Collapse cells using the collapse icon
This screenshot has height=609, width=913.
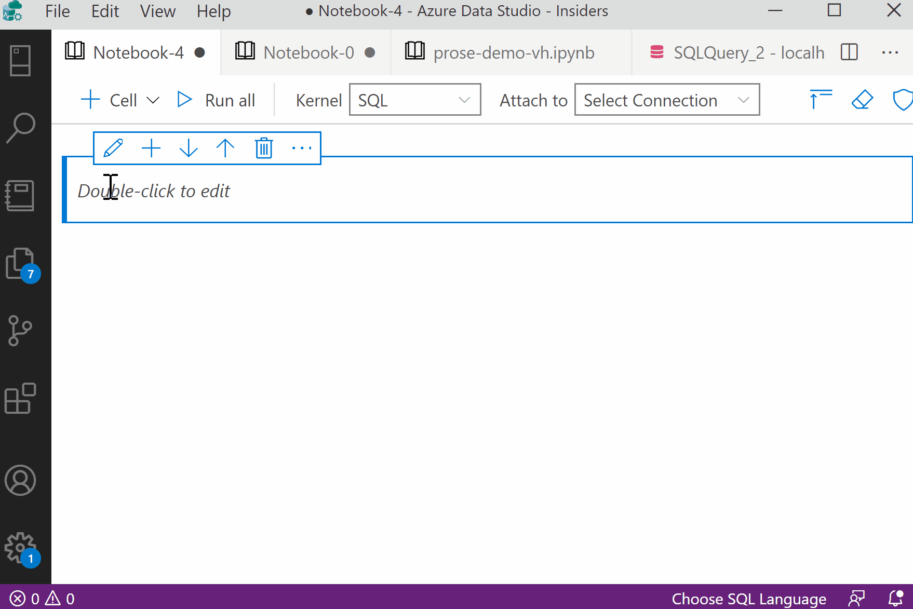[x=820, y=100]
